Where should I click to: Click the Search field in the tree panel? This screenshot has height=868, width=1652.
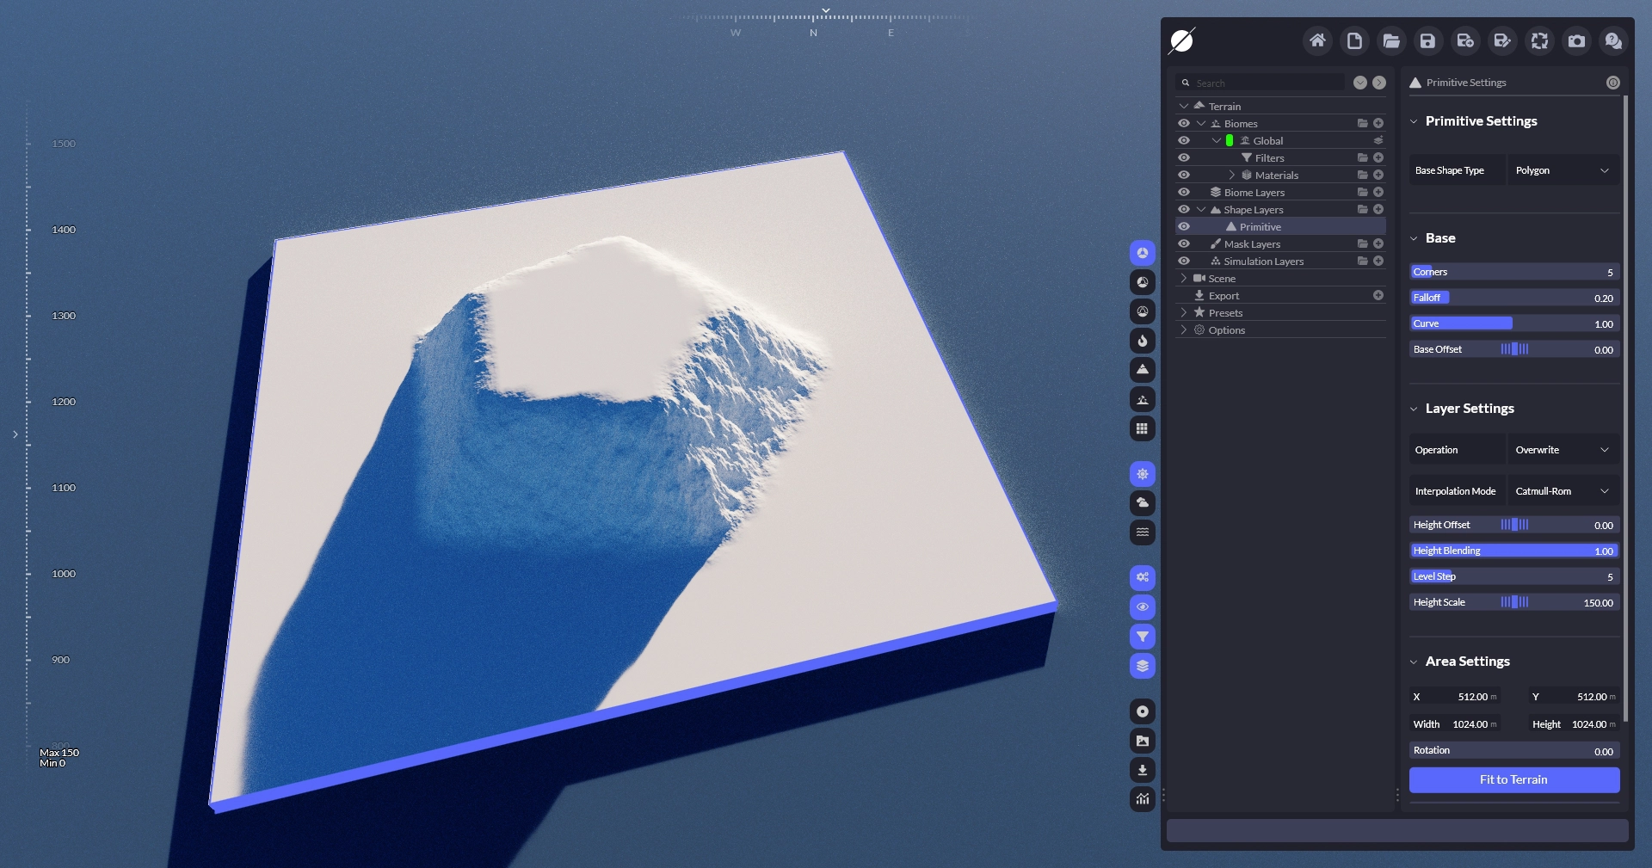coord(1265,83)
